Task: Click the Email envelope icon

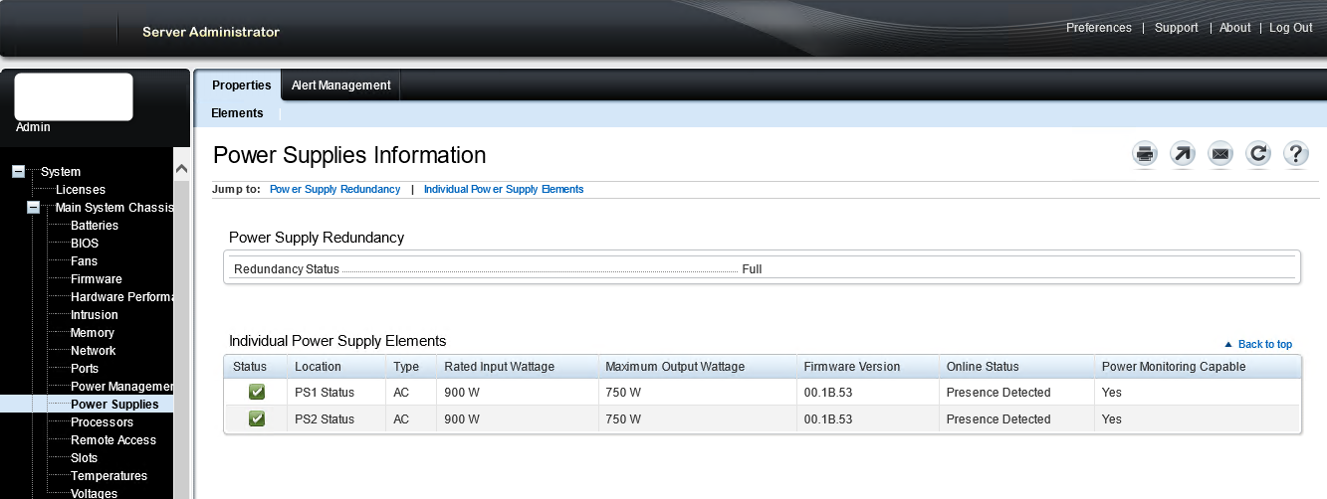Action: [1220, 154]
